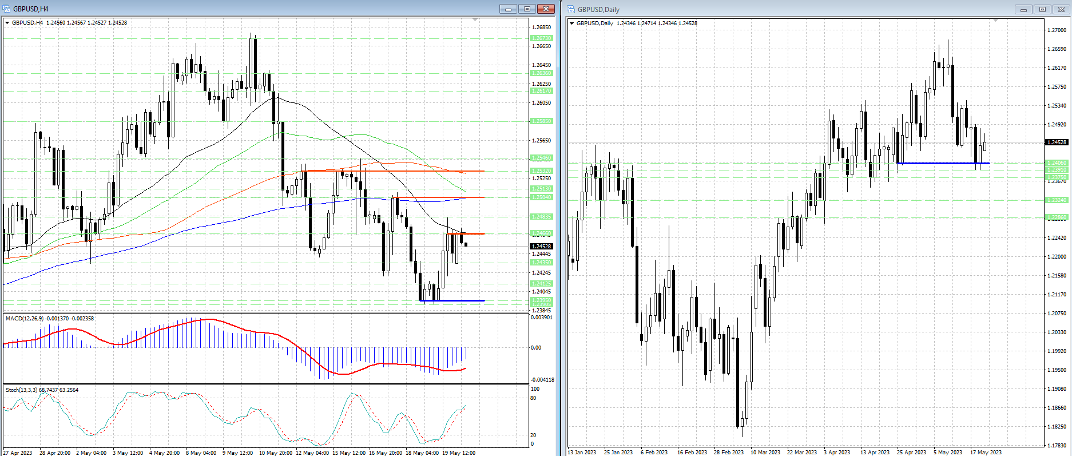Click the H4 chart shift triangle marker
The height and width of the screenshot is (456, 1072).
coord(475,20)
